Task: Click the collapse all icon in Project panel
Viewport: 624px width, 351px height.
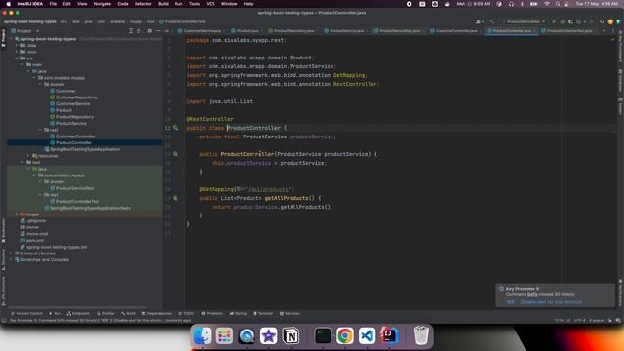Action: tap(139, 31)
